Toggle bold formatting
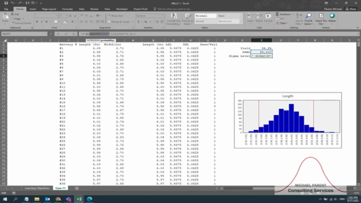 37,21
